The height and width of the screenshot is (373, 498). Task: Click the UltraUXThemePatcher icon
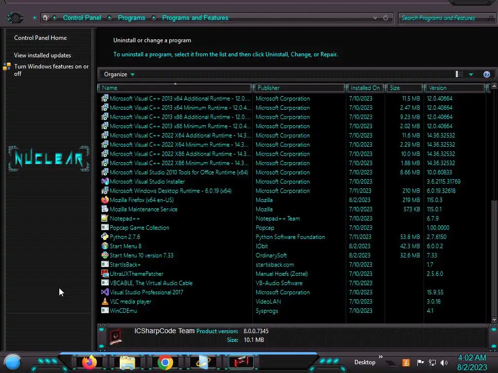pyautogui.click(x=105, y=273)
